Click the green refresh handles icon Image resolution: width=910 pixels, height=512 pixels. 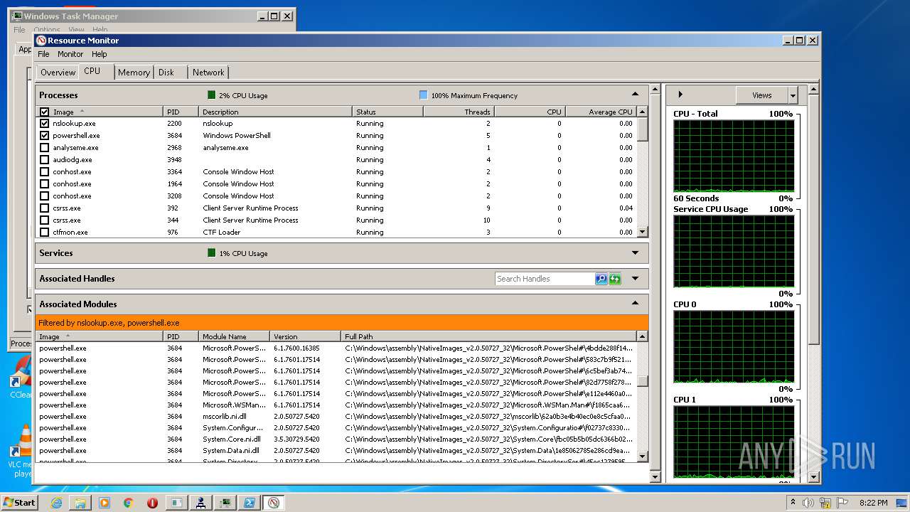tap(615, 279)
